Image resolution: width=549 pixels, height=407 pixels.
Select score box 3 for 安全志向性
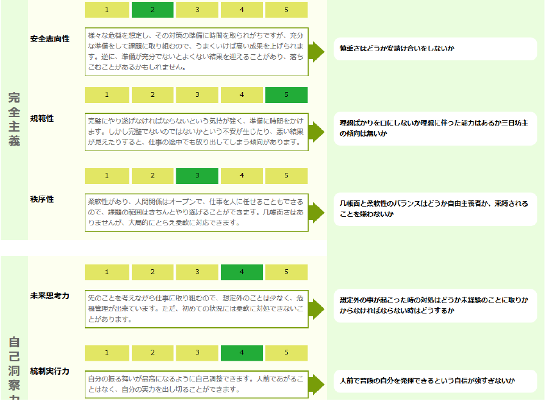[197, 10]
